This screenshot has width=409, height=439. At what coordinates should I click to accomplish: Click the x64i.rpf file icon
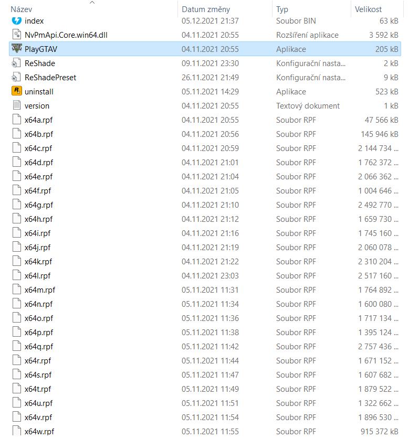[x=17, y=233]
